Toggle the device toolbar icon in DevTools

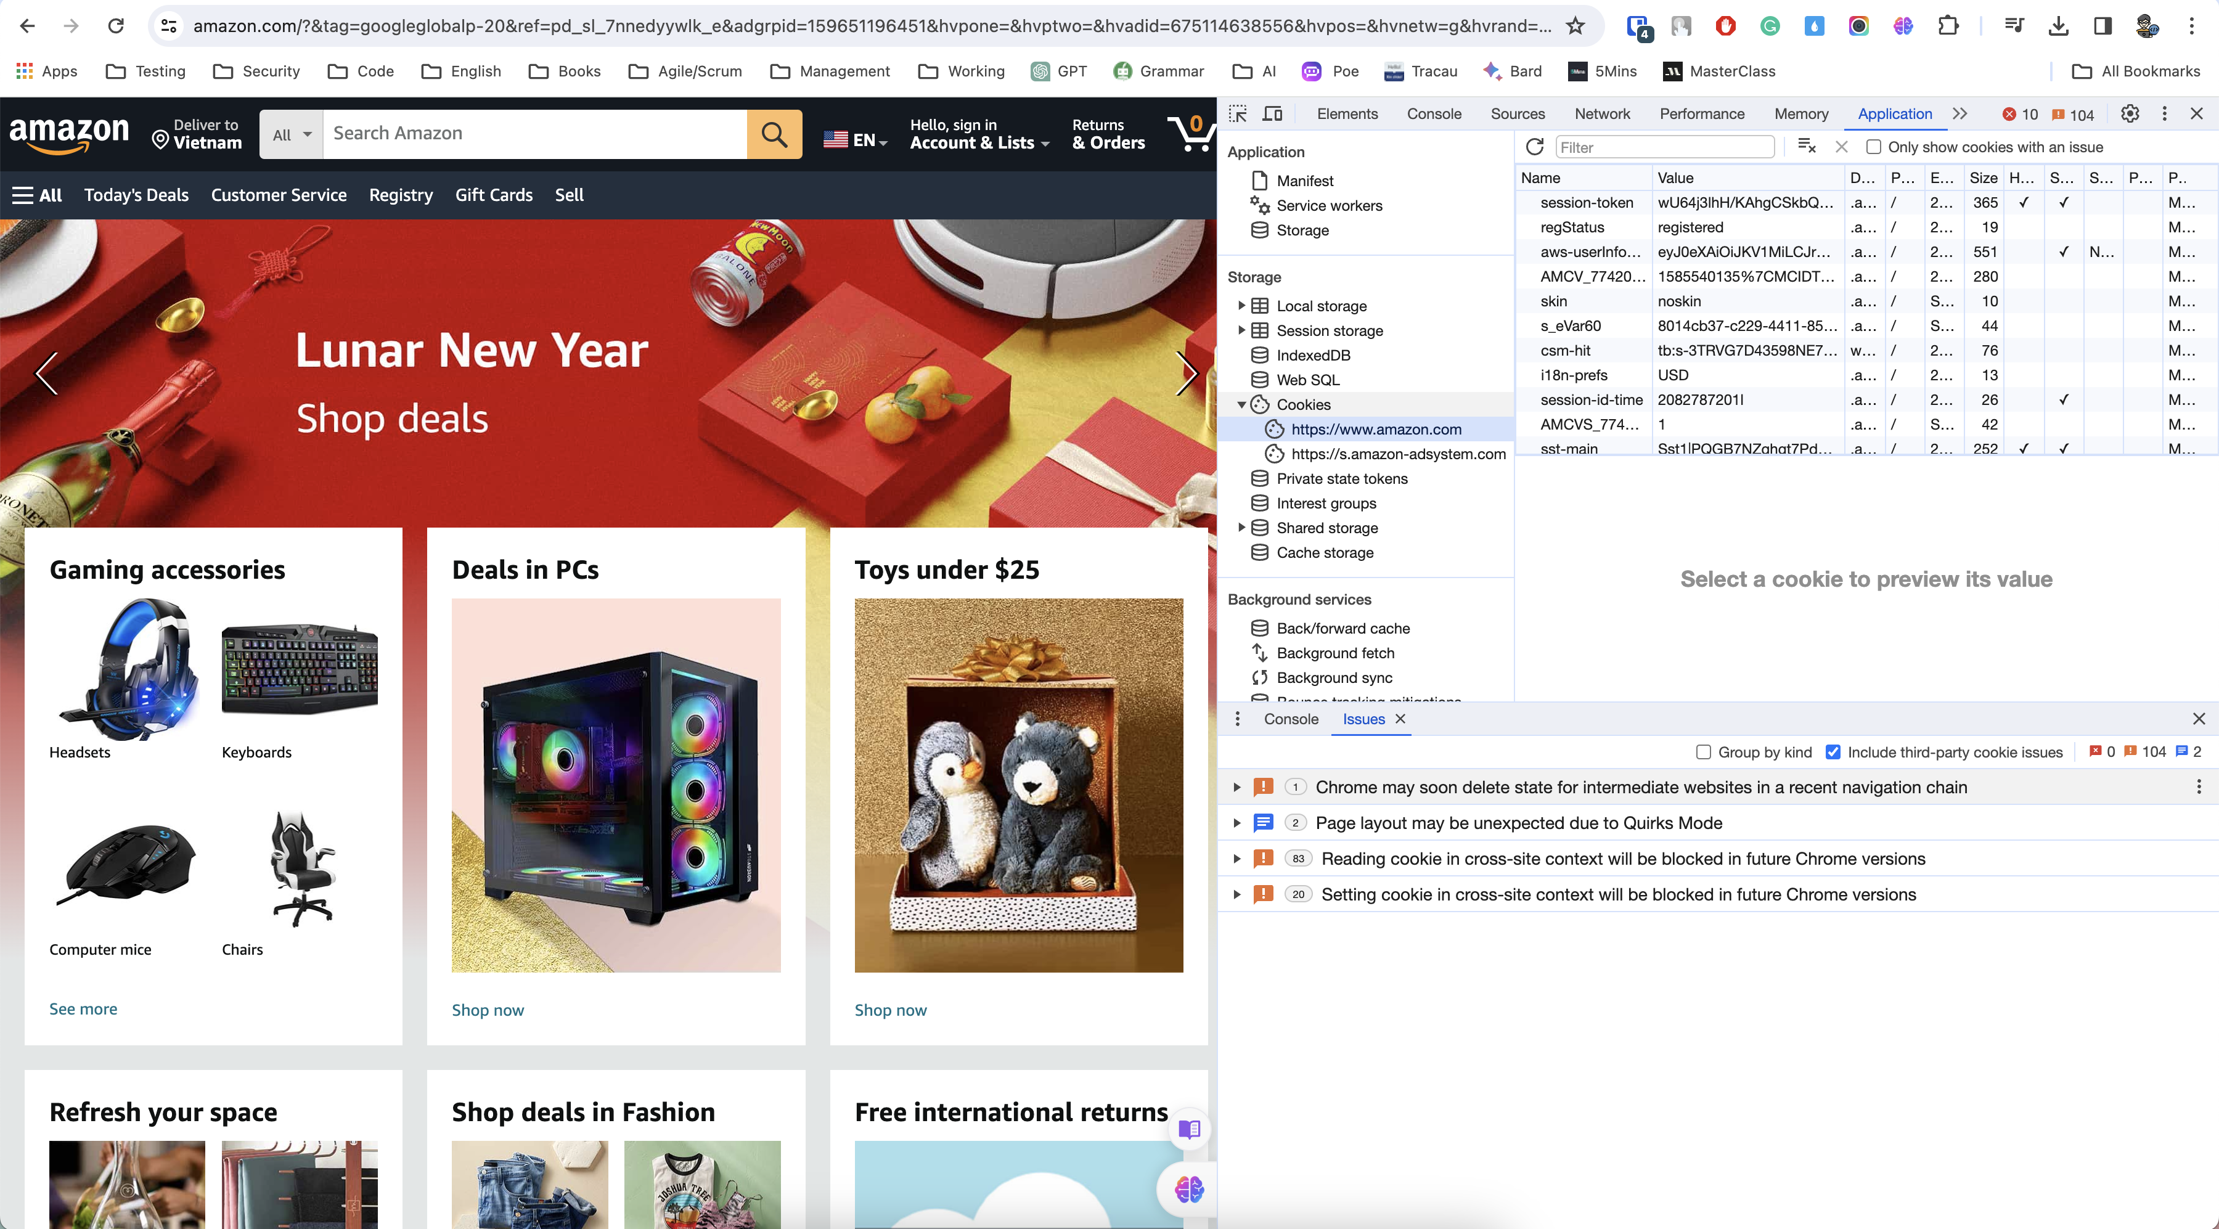(x=1272, y=113)
